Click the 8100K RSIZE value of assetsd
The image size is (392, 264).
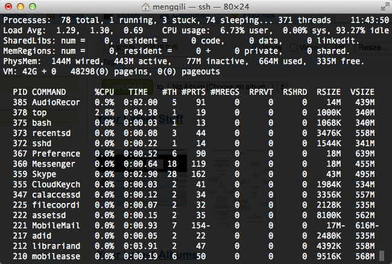coord(329,215)
